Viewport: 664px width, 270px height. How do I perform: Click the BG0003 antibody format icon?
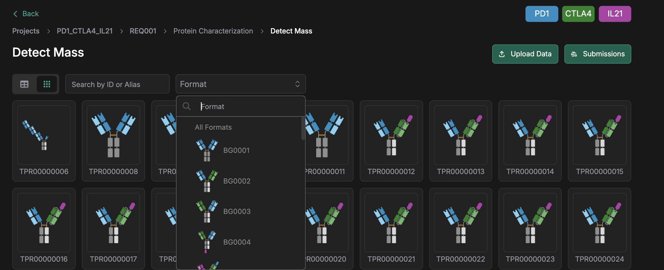(207, 211)
